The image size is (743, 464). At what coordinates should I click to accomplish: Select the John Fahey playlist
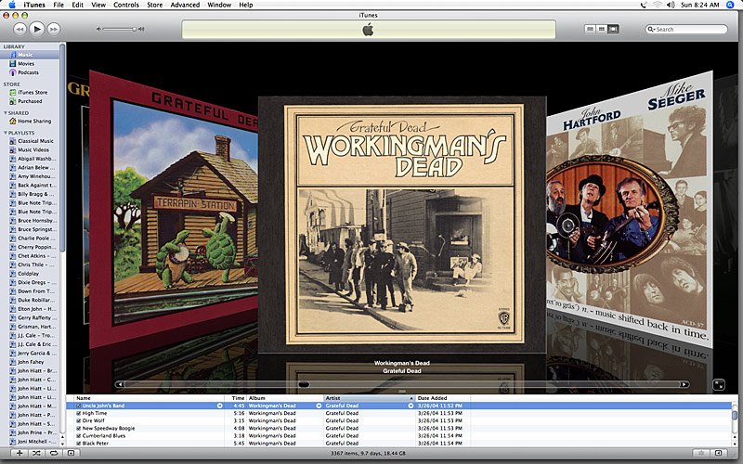[30, 362]
